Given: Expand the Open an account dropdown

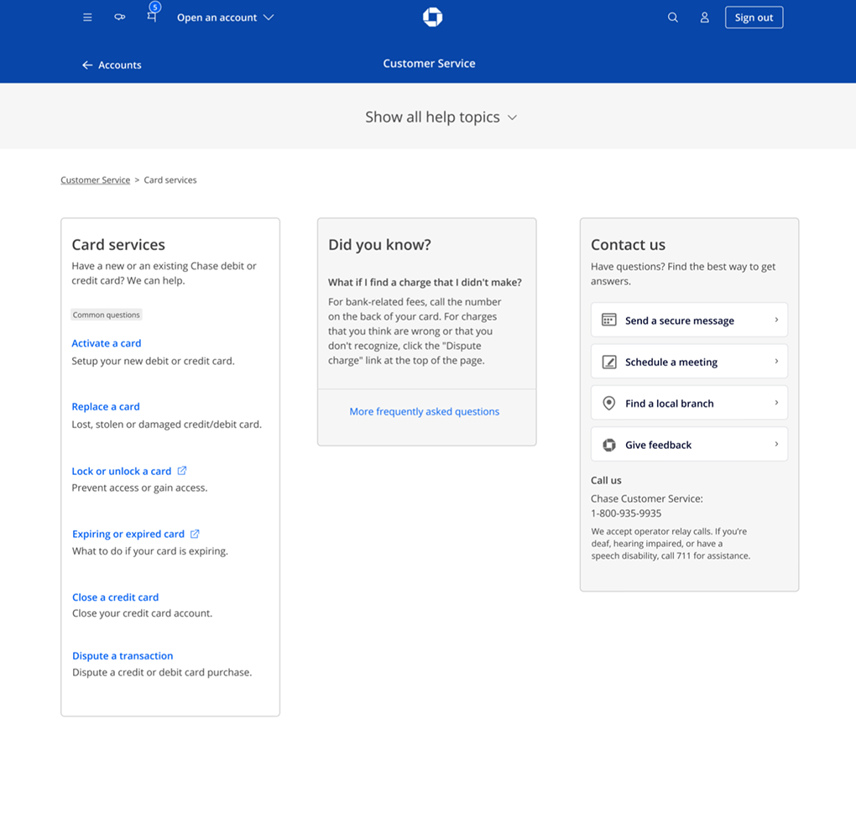Looking at the screenshot, I should (225, 18).
